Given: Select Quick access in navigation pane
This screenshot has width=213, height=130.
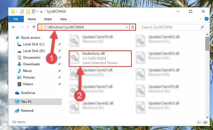Looking at the screenshot, I should pos(30,38).
